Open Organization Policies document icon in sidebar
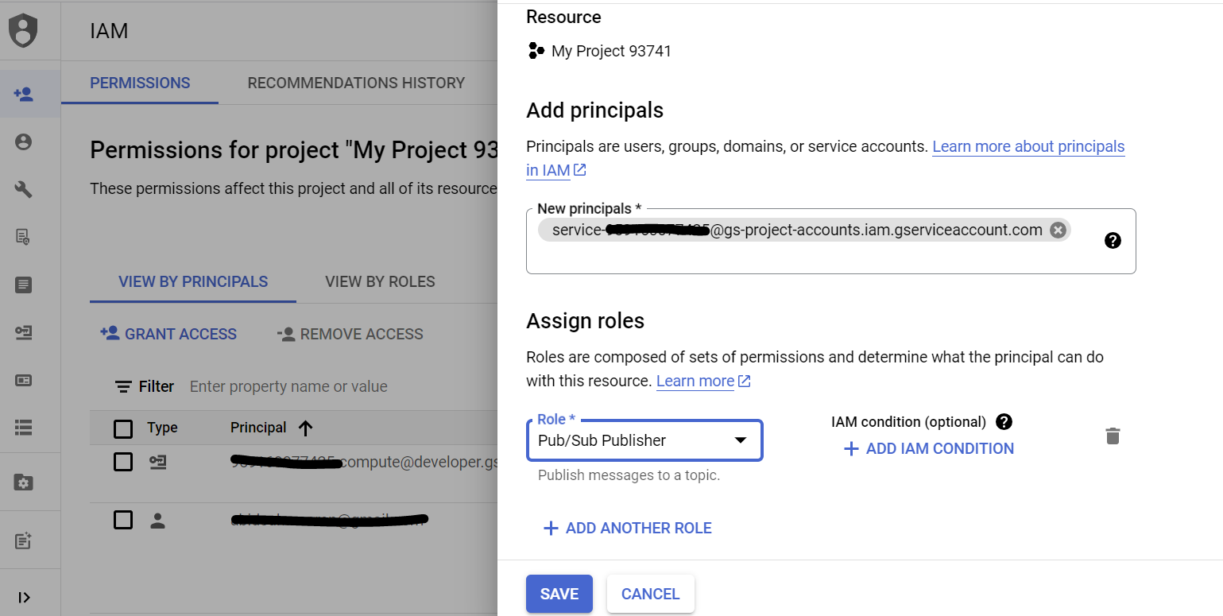1223x616 pixels. 24,285
